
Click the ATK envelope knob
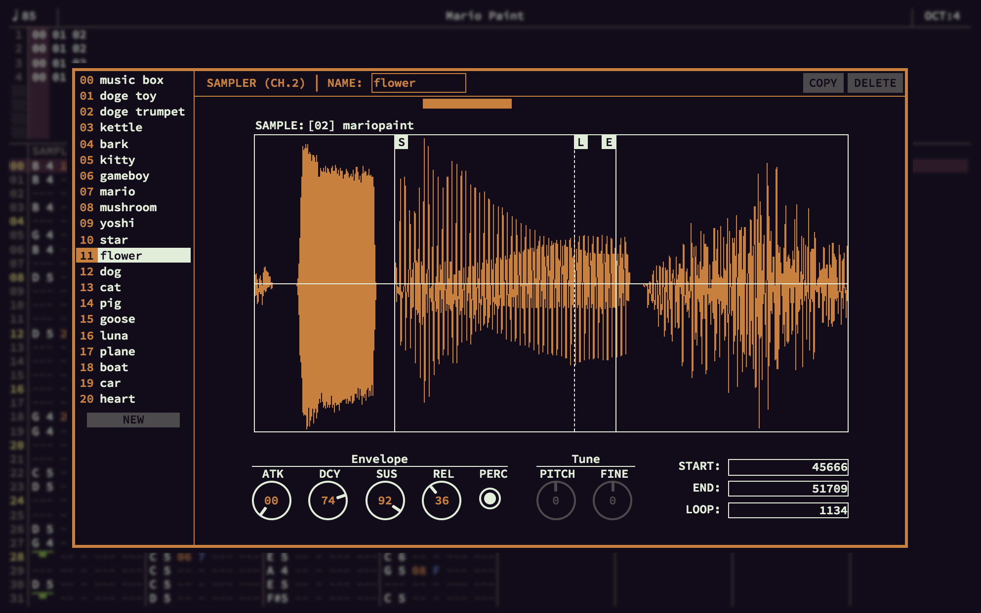[x=271, y=500]
